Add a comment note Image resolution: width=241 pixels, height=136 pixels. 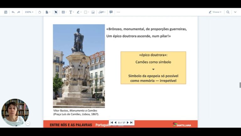[111, 12]
